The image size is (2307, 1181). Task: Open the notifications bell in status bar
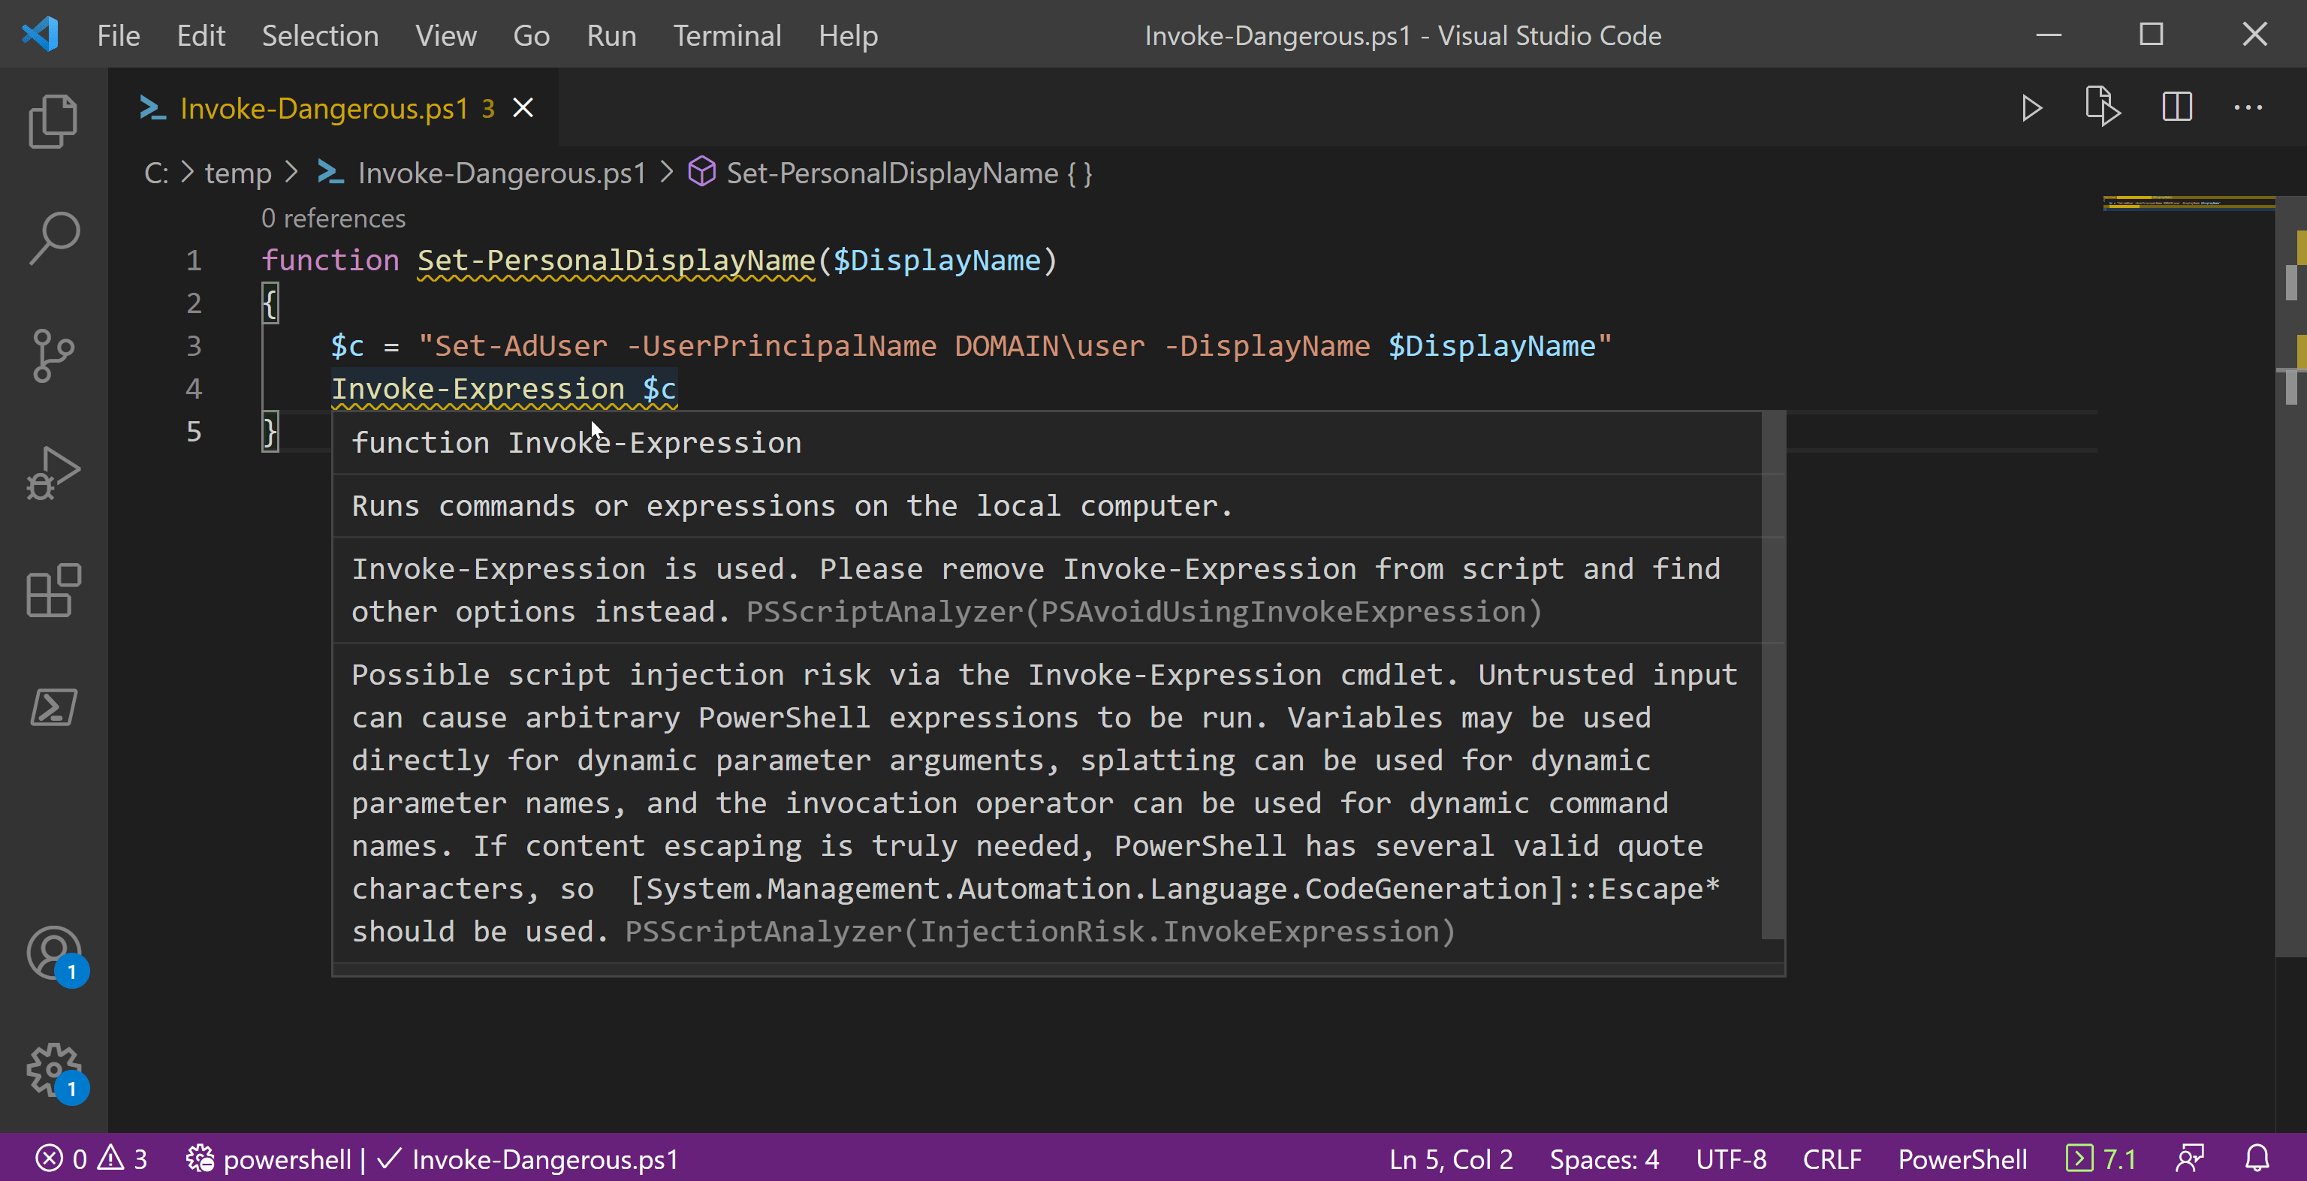click(2257, 1159)
